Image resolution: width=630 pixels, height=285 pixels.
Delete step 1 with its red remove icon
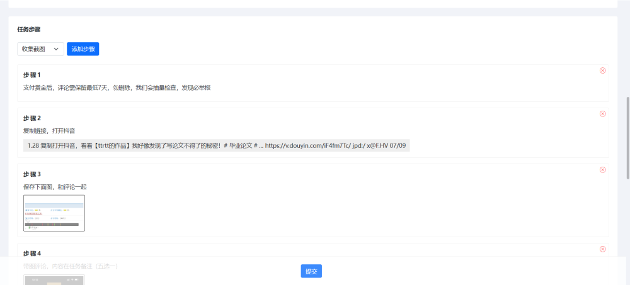602,70
